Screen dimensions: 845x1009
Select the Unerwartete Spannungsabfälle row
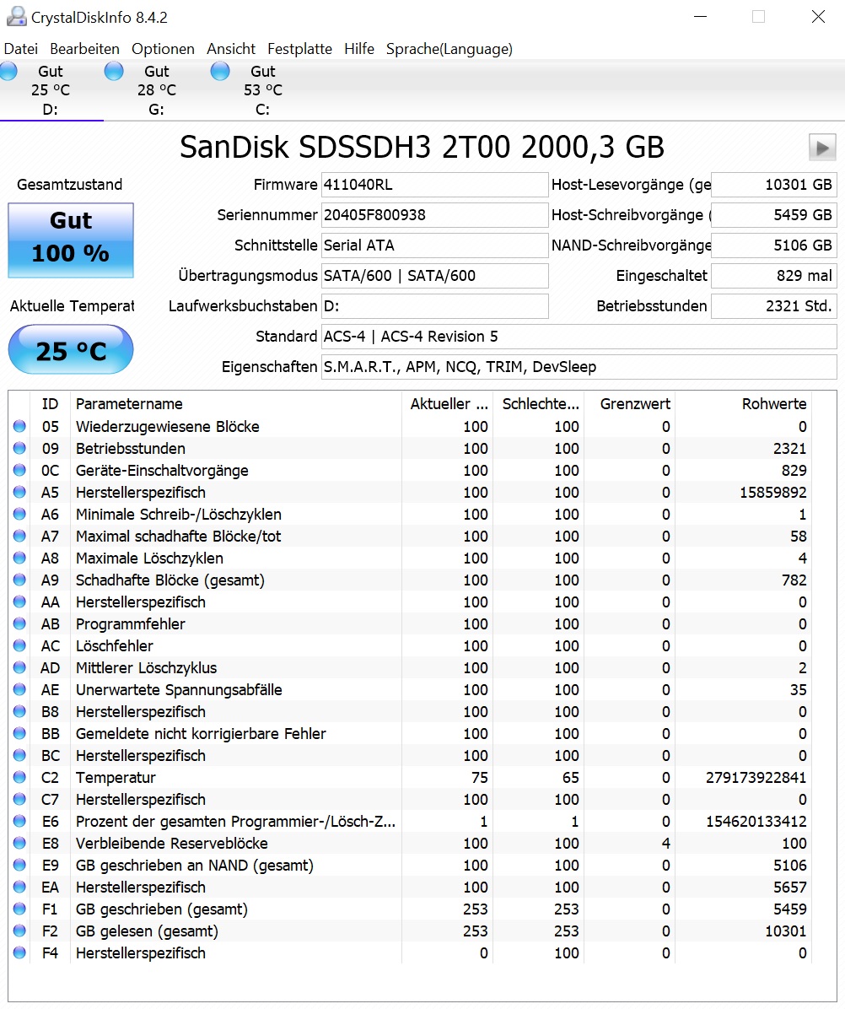(x=411, y=689)
